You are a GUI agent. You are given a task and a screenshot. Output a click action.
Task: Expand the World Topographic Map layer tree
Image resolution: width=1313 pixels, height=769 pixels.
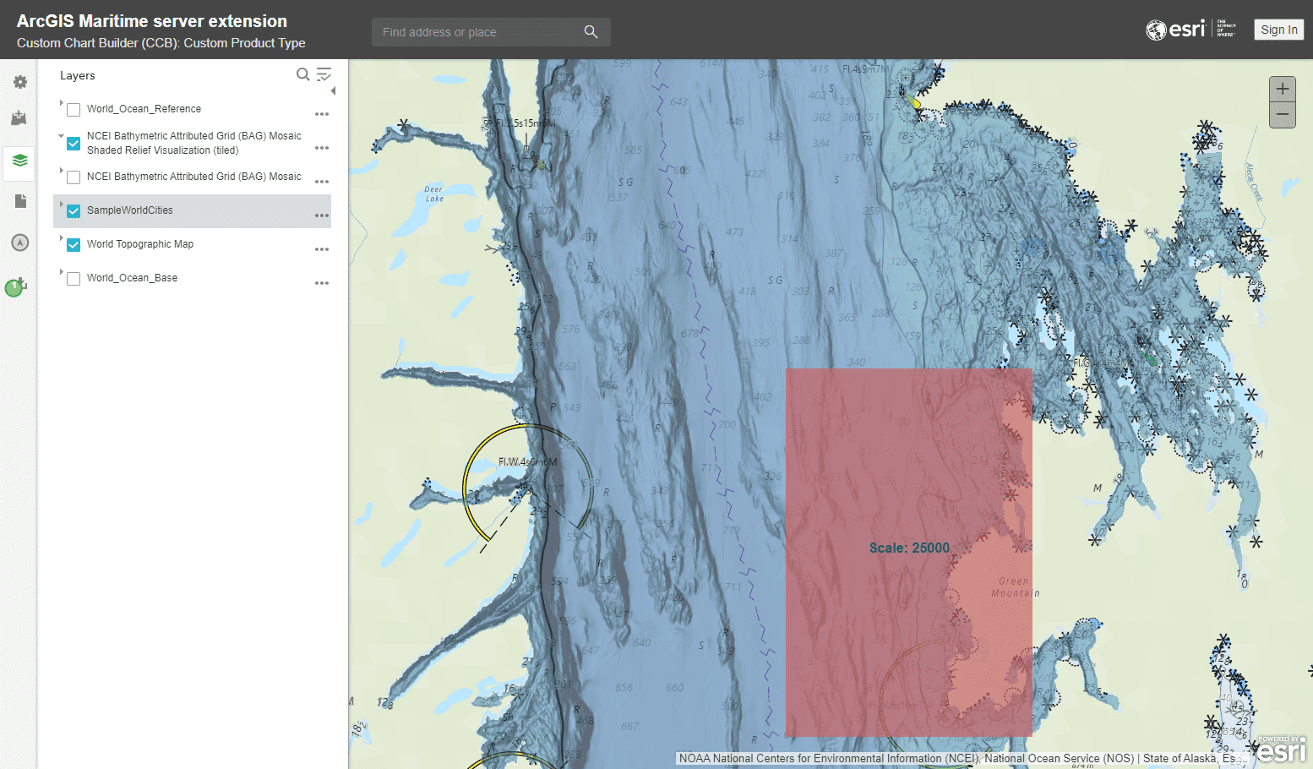coord(61,237)
